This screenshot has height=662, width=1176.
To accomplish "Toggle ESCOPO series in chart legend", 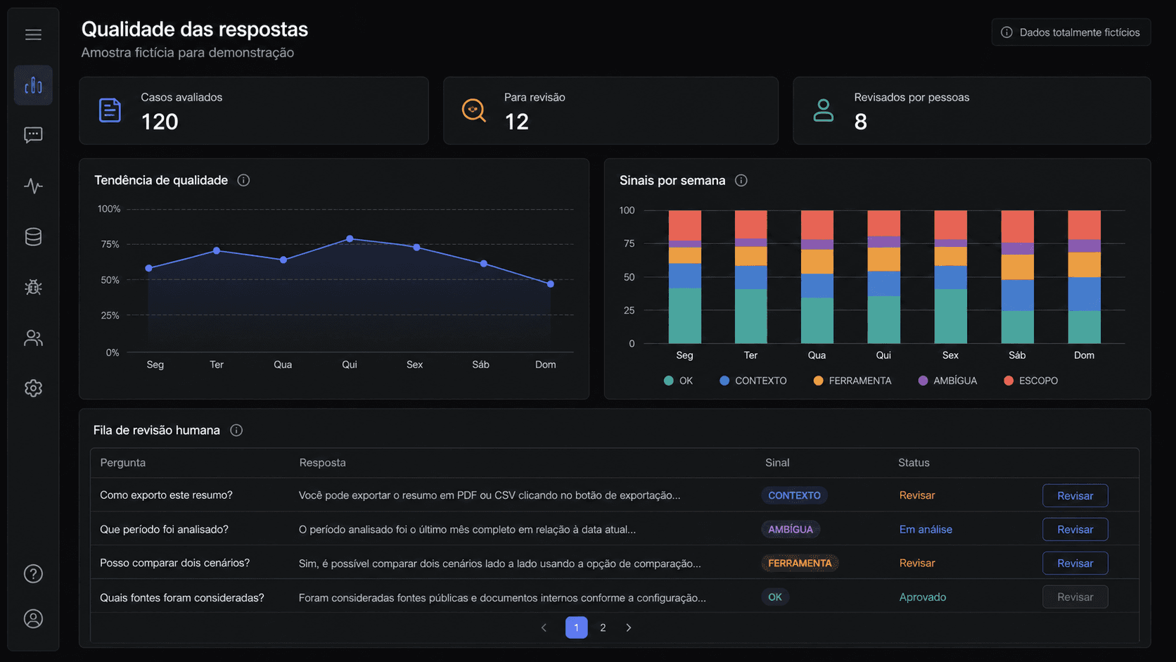I will coord(1030,381).
